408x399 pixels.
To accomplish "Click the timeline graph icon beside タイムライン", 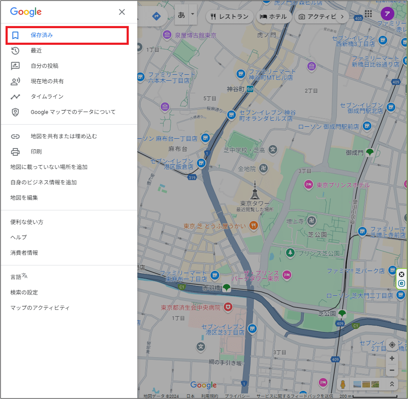I will (x=15, y=96).
